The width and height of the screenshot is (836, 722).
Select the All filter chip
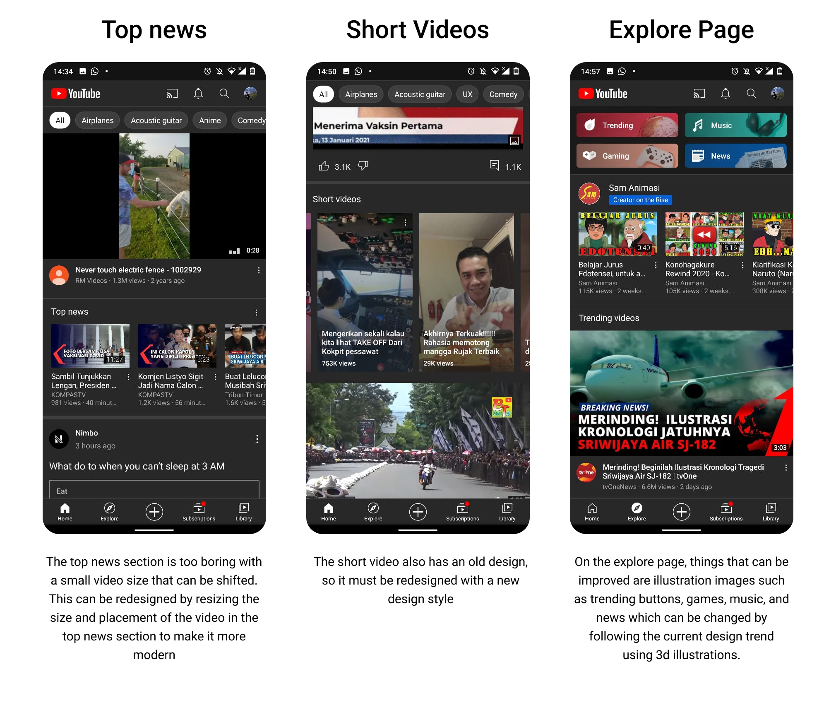[x=60, y=120]
